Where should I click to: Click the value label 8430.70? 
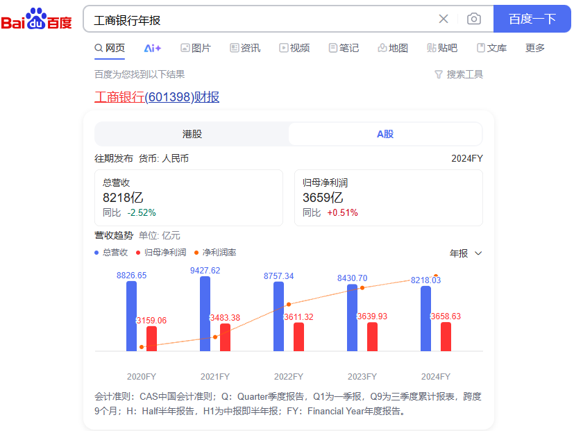click(x=352, y=278)
